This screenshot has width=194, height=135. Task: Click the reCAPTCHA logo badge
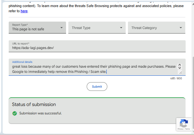point(183,123)
